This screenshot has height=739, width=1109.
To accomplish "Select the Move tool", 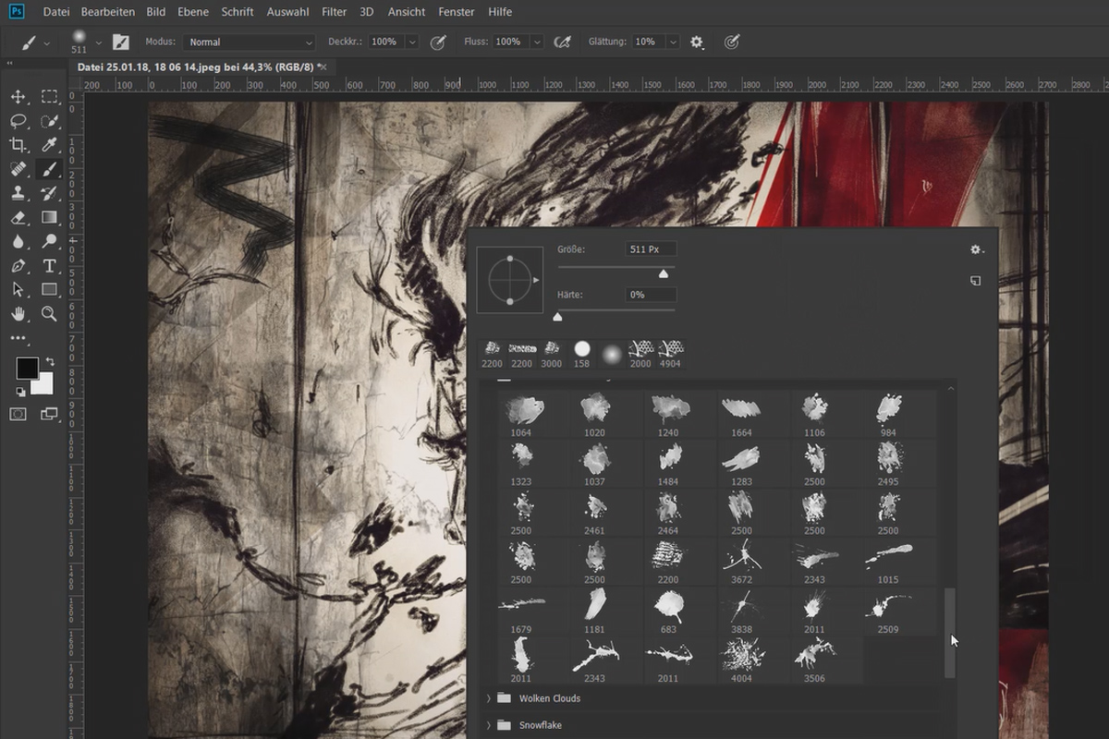I will [18, 97].
